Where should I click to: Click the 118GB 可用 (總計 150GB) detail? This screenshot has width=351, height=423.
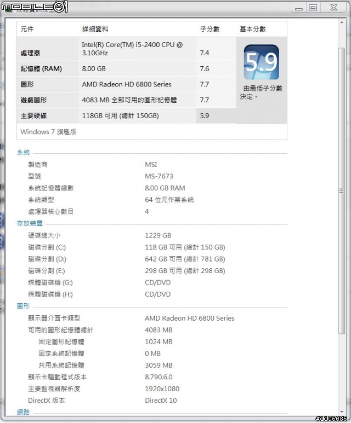click(x=120, y=115)
